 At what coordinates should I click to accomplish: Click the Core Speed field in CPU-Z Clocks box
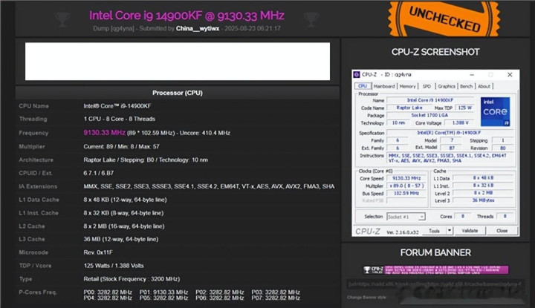(406, 178)
